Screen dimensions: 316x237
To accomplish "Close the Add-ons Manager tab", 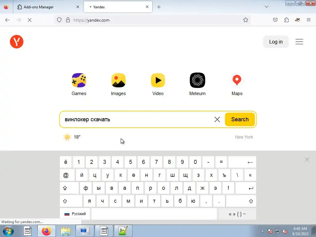I will click(x=77, y=7).
